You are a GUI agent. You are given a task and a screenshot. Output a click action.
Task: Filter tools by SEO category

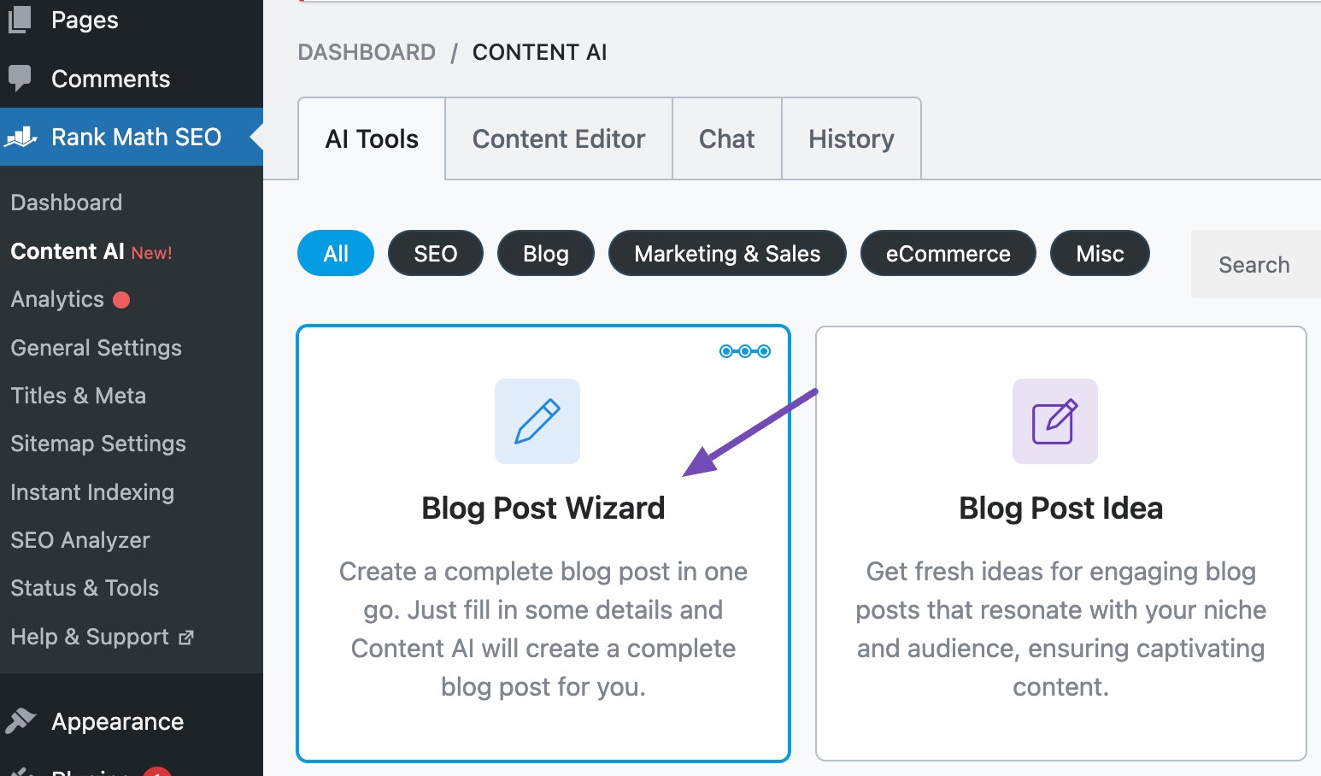(x=435, y=254)
